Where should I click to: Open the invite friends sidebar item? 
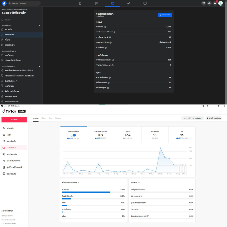(x=21, y=60)
